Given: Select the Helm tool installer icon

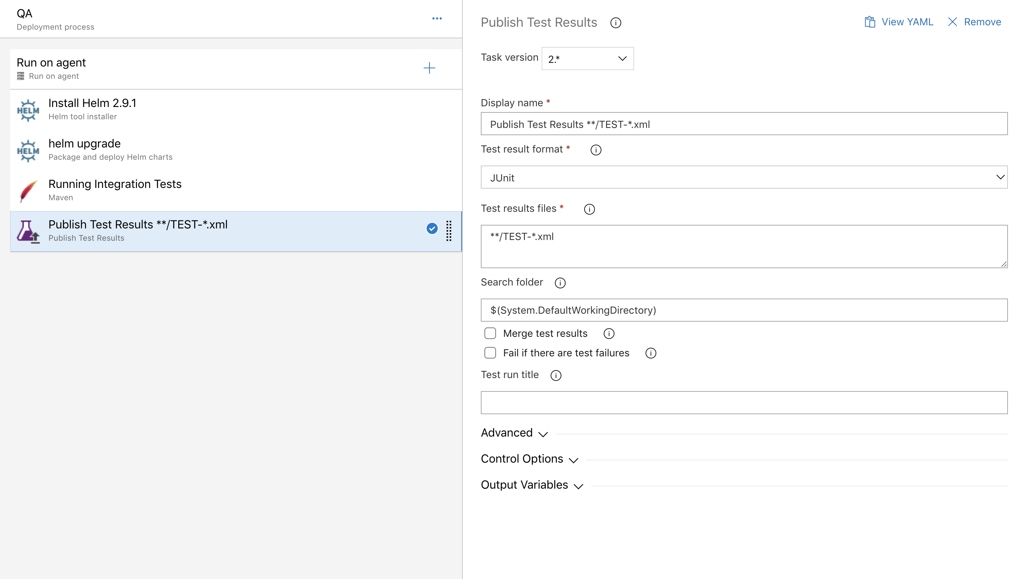Looking at the screenshot, I should (28, 110).
